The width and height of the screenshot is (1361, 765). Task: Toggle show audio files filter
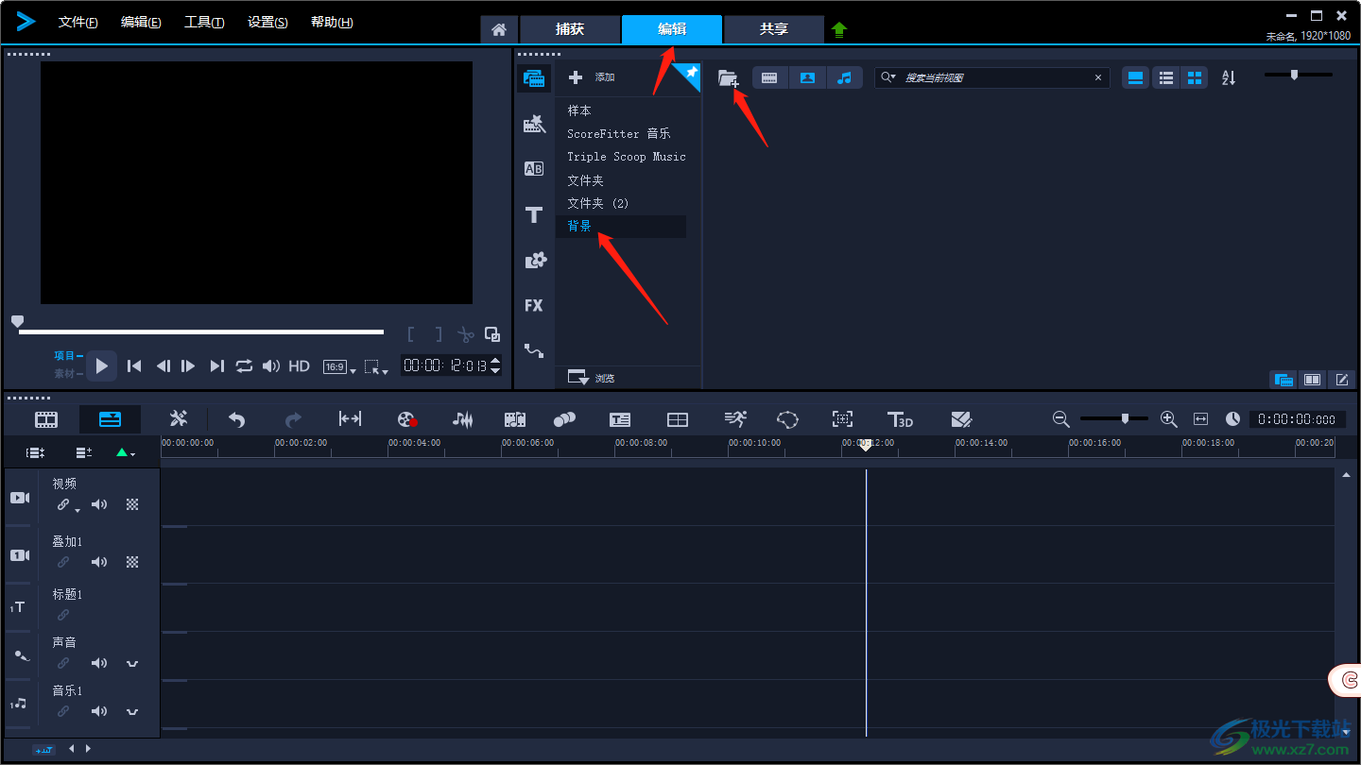tap(845, 78)
